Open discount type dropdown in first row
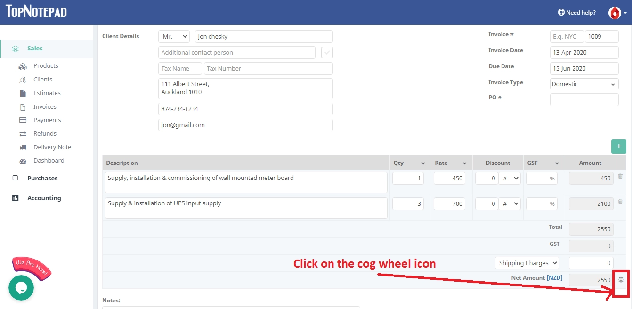Viewport: 632px width, 309px height. tap(510, 179)
